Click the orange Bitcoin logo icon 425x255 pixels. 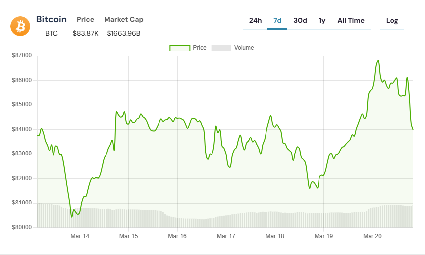[x=20, y=26]
